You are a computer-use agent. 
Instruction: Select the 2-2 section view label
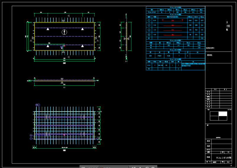126,61
